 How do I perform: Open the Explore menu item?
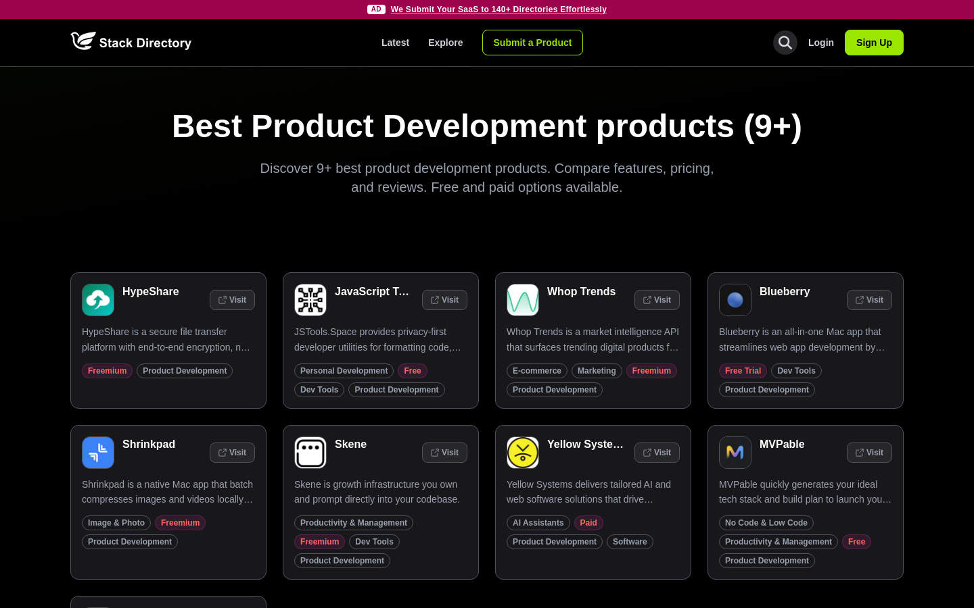446,43
